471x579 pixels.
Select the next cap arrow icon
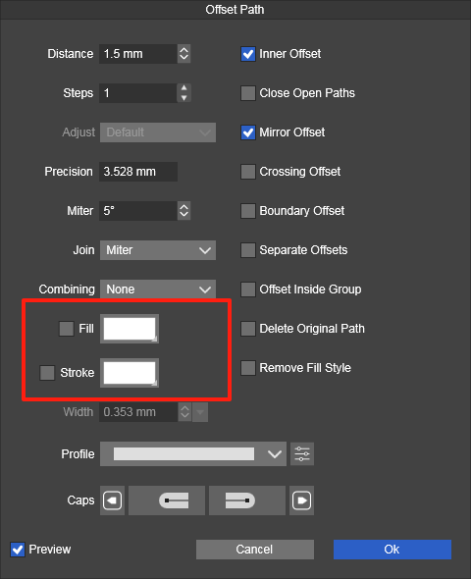[301, 500]
